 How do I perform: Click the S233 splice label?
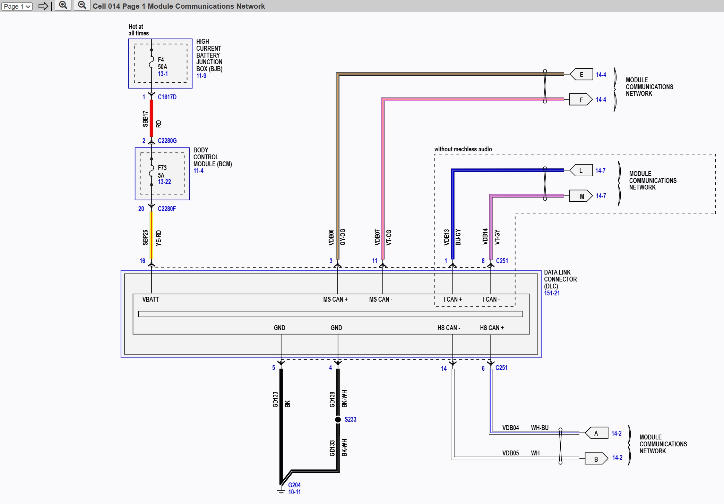coord(350,420)
